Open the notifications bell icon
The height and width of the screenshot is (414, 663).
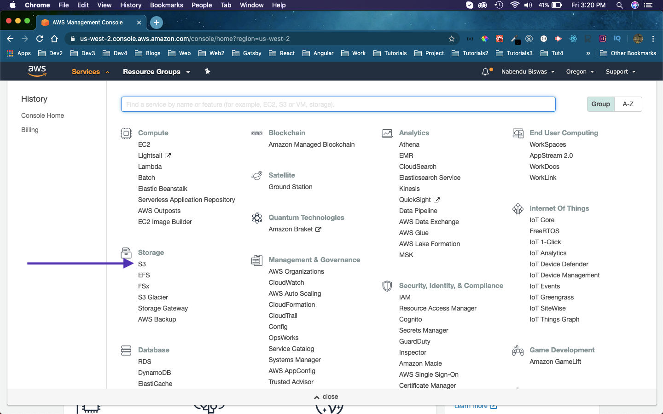point(485,72)
